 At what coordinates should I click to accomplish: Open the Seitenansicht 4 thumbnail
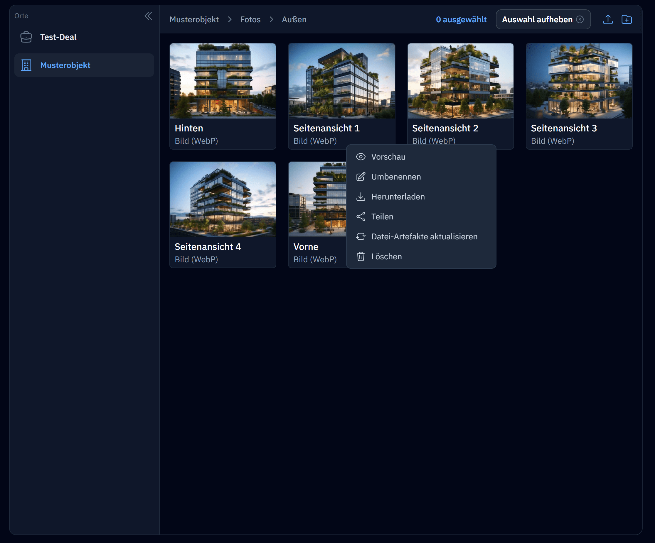[223, 199]
